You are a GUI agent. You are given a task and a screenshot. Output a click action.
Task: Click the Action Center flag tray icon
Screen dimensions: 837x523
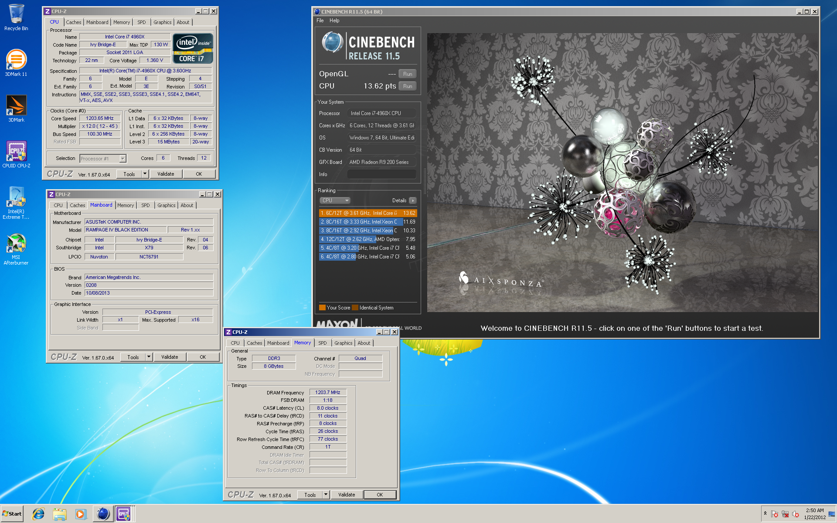pyautogui.click(x=775, y=514)
